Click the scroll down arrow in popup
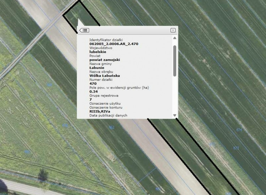The image size is (266, 195). 174,115
